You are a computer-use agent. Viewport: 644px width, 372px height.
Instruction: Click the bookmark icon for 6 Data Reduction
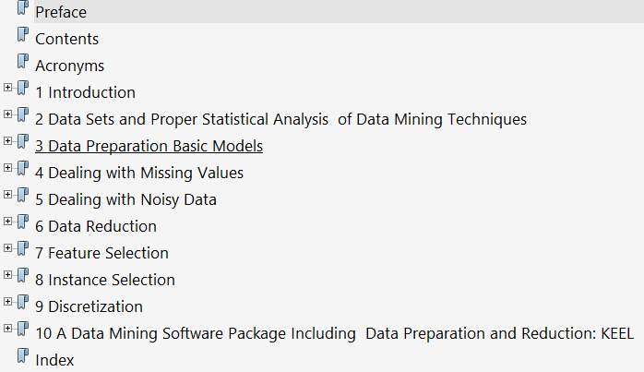pyautogui.click(x=23, y=224)
